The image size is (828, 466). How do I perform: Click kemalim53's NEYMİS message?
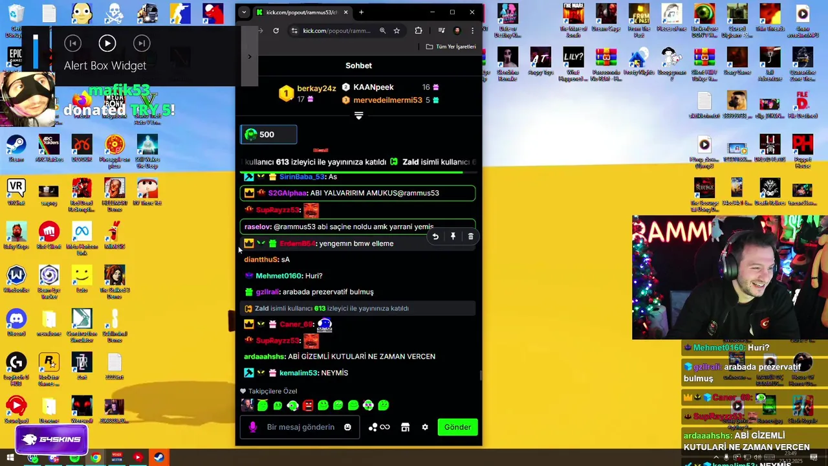(x=334, y=373)
